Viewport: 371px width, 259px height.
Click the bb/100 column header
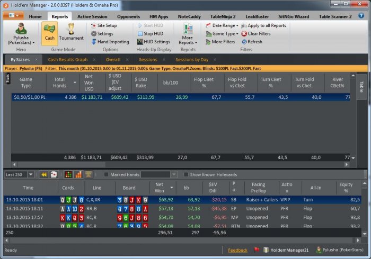coord(174,82)
